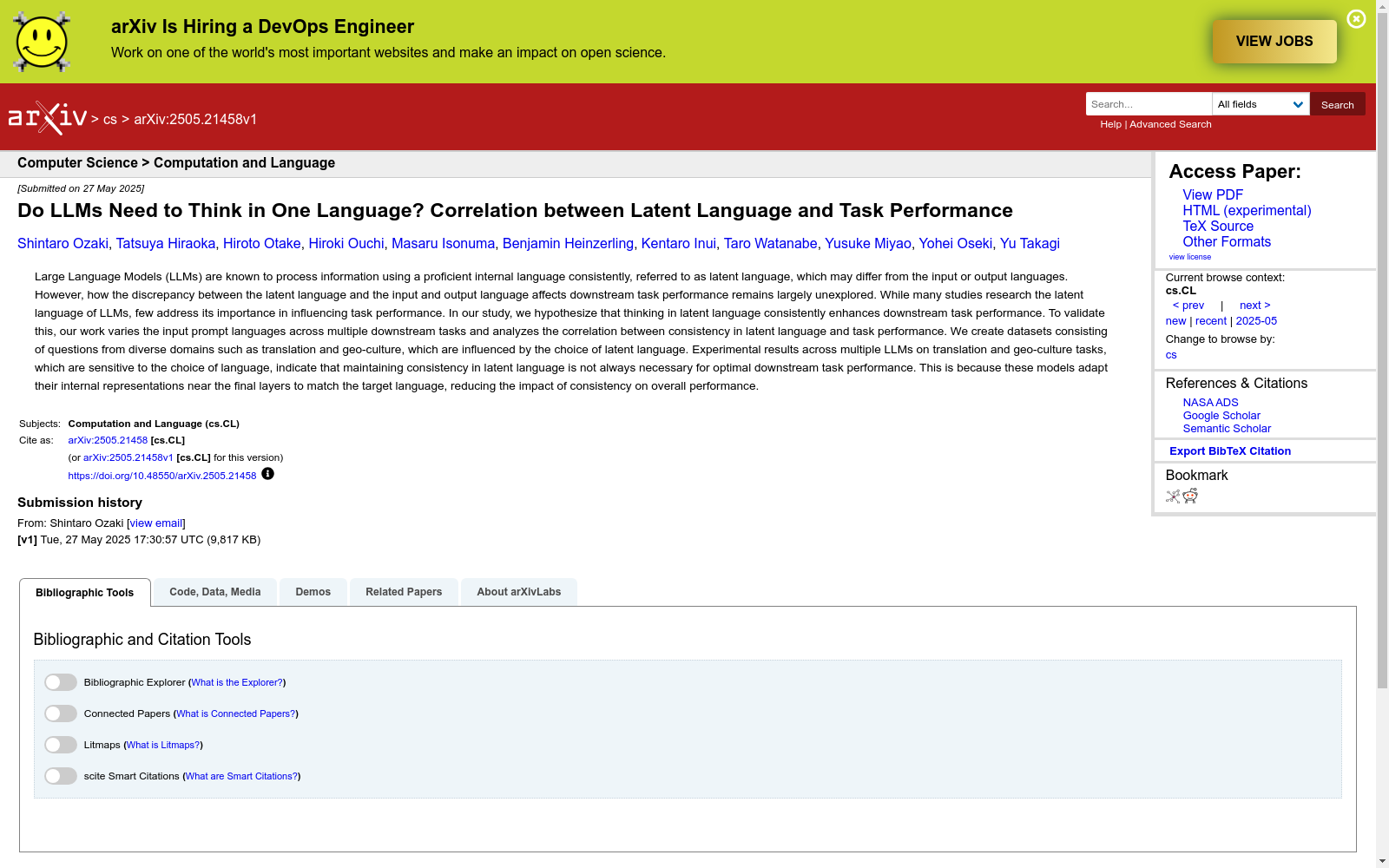Open the View PDF link
Viewport: 1389px width, 868px height.
click(1213, 195)
